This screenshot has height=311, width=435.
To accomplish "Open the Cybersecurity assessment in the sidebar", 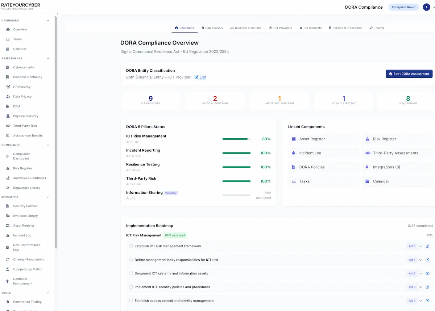I will tap(24, 67).
